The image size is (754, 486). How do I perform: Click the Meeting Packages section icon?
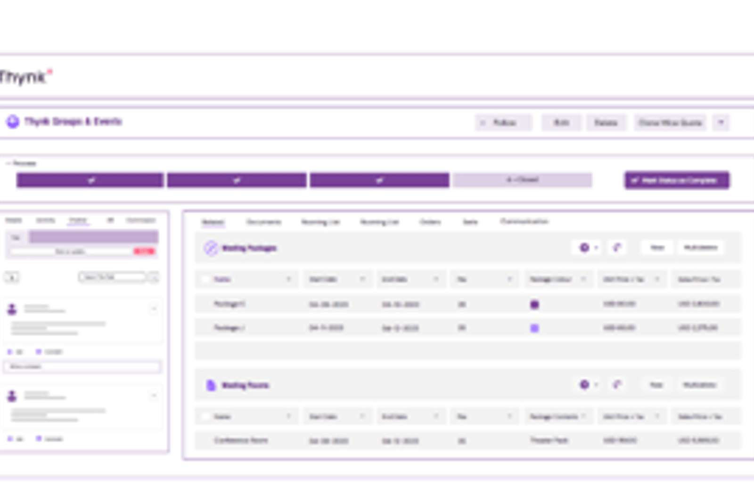[x=211, y=248]
